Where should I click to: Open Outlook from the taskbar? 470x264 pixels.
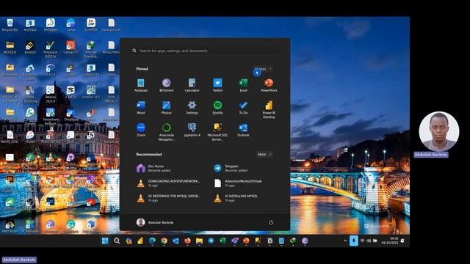[x=176, y=241]
